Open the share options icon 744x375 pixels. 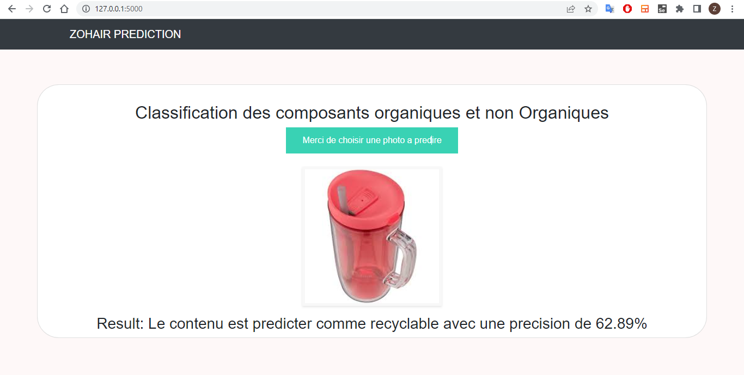coord(570,9)
